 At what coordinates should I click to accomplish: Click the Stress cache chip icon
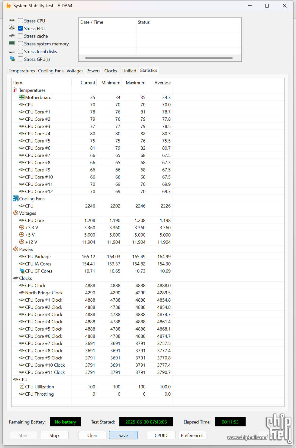pyautogui.click(x=12, y=36)
